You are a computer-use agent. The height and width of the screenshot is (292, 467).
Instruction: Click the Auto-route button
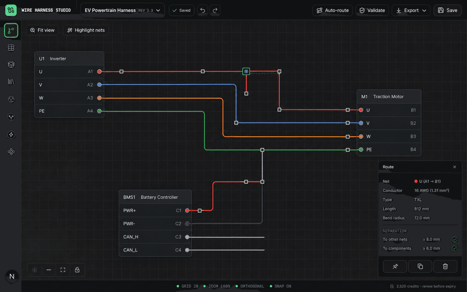click(332, 10)
